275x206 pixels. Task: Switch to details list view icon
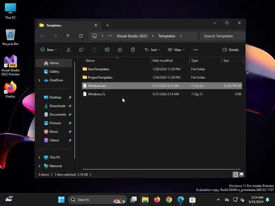pyautogui.click(x=236, y=174)
